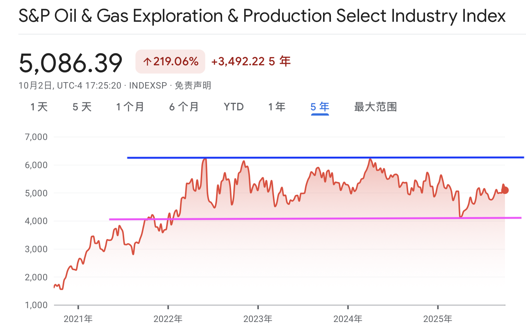This screenshot has height=328, width=526.
Task: Show the 1个月 chart range
Action: tap(130, 107)
